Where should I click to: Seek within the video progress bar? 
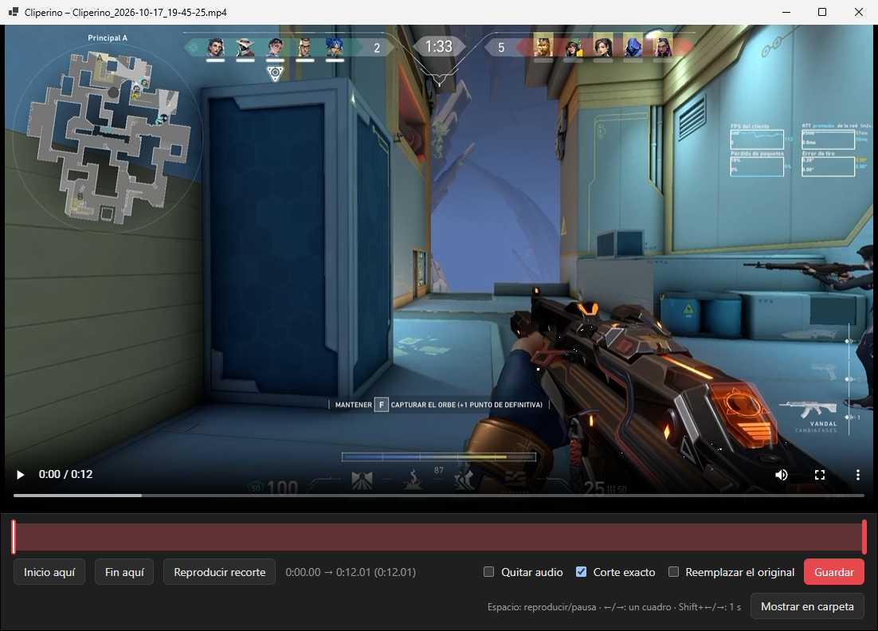[439, 495]
